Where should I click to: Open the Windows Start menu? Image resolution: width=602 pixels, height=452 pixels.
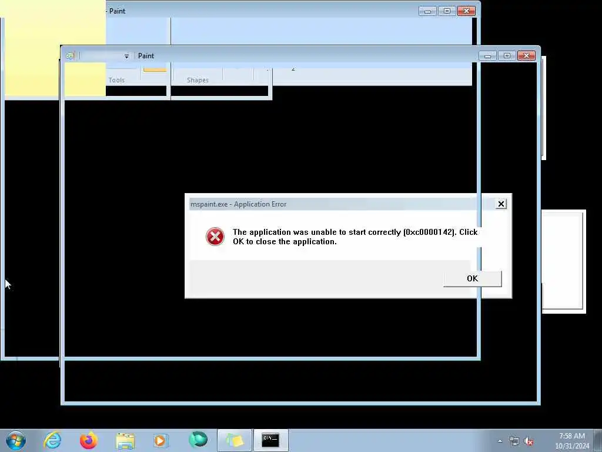(16, 440)
